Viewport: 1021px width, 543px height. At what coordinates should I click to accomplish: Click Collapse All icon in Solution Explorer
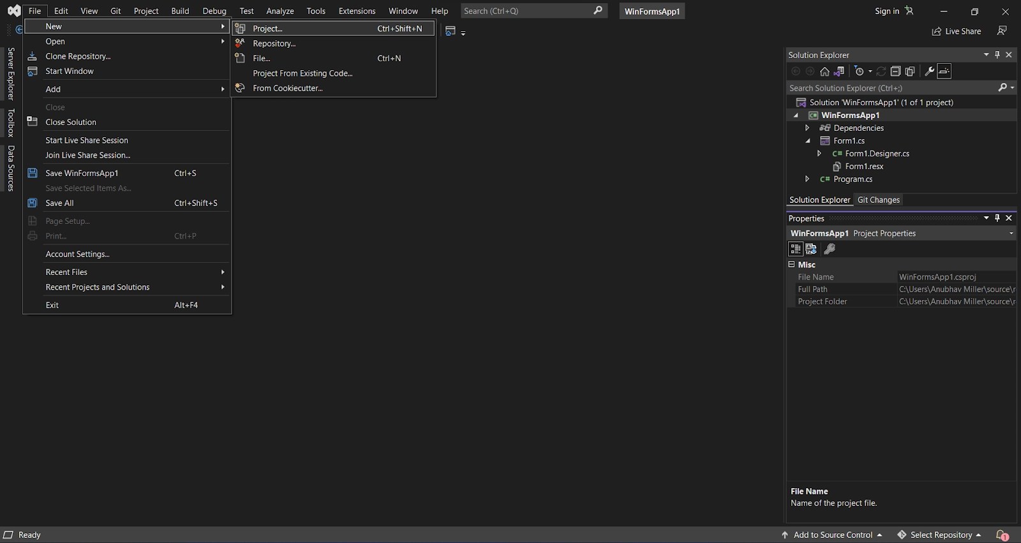[x=895, y=71]
